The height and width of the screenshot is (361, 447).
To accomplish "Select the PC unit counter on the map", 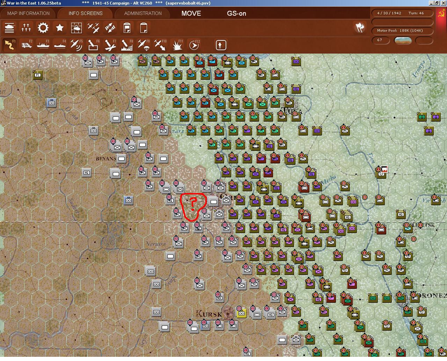I will tap(38, 75).
